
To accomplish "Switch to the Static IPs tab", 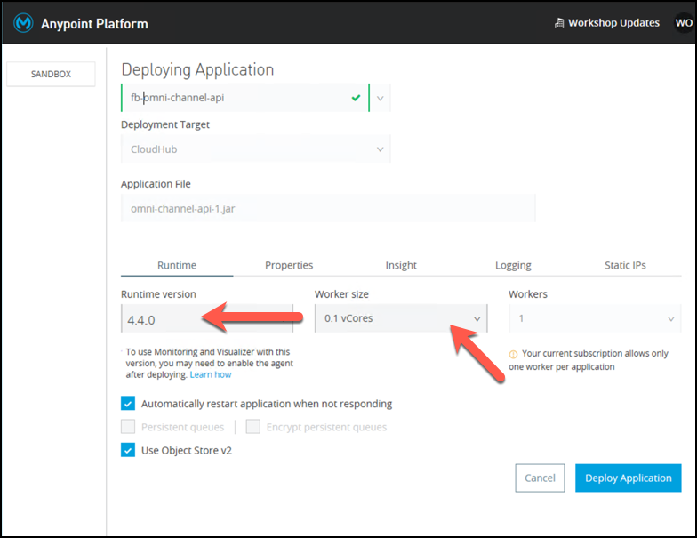I will [625, 265].
